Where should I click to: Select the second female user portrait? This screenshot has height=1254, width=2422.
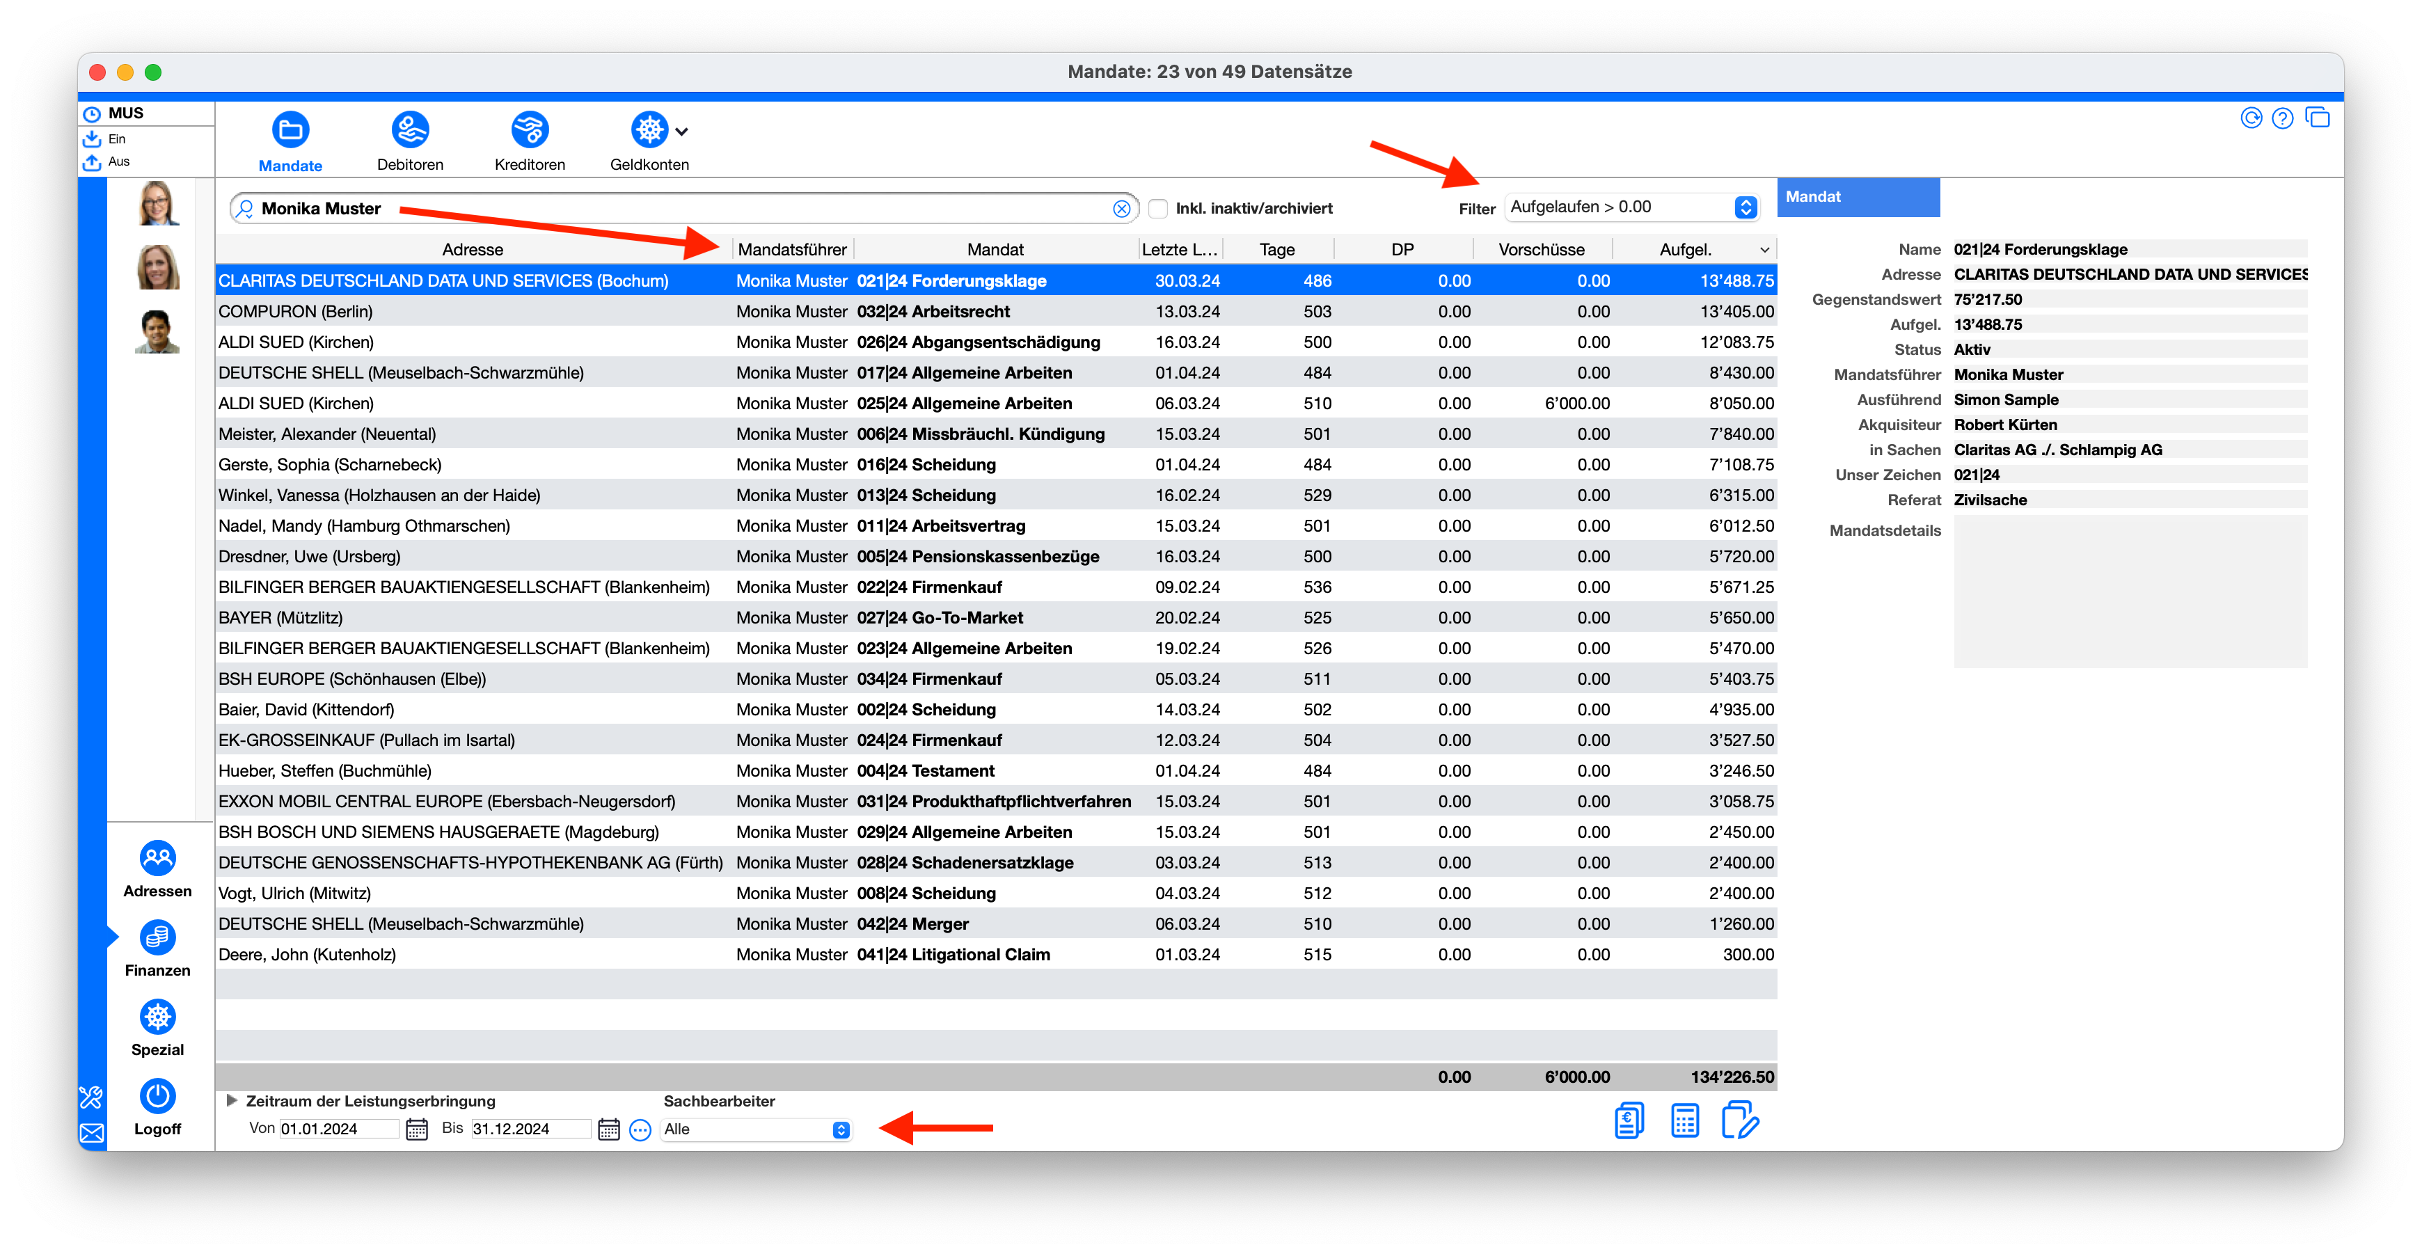coord(157,268)
